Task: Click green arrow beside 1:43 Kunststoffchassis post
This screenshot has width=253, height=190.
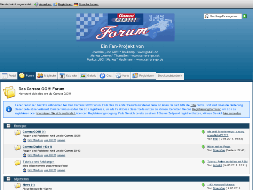Action: coord(203,185)
